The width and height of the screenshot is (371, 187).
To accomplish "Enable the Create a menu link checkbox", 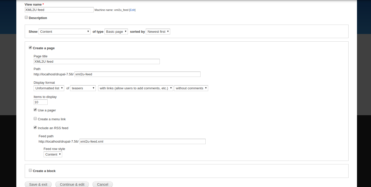I will click(35, 118).
